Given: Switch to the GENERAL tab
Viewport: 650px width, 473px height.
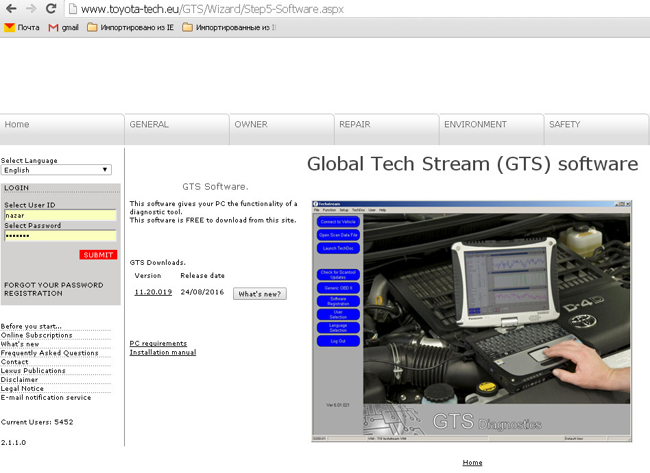Looking at the screenshot, I should tap(149, 125).
